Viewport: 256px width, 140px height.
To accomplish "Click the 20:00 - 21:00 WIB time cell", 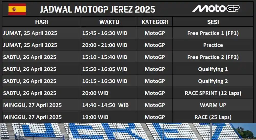I will 109,45.
